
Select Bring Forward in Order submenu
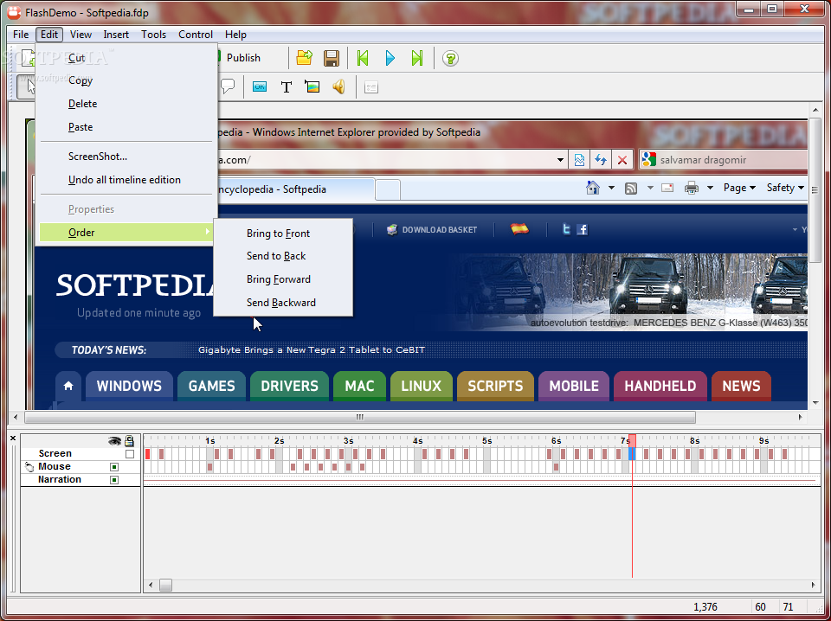coord(283,279)
